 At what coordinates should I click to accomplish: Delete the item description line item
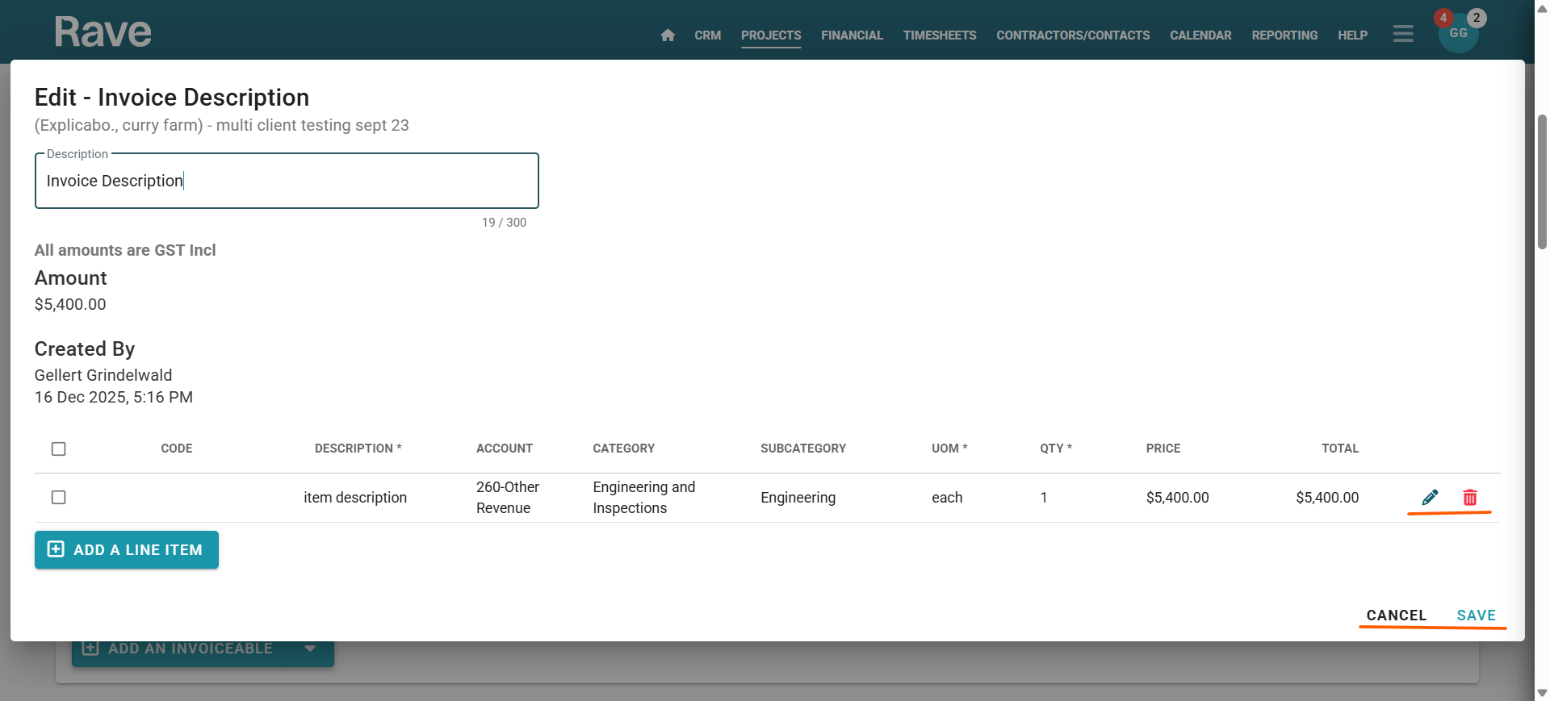[x=1470, y=497]
